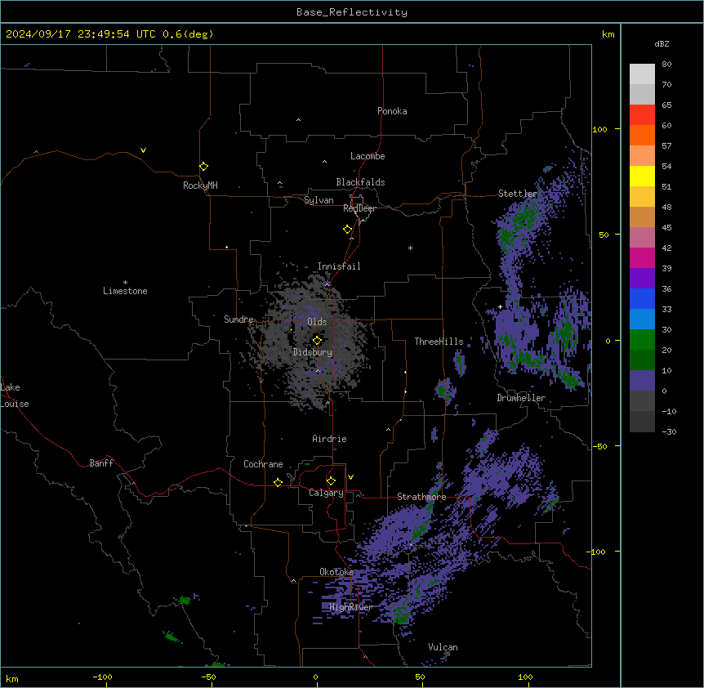Click the yellow diamond marker near RockyMH
Screen dimensions: 704x688
tap(203, 167)
